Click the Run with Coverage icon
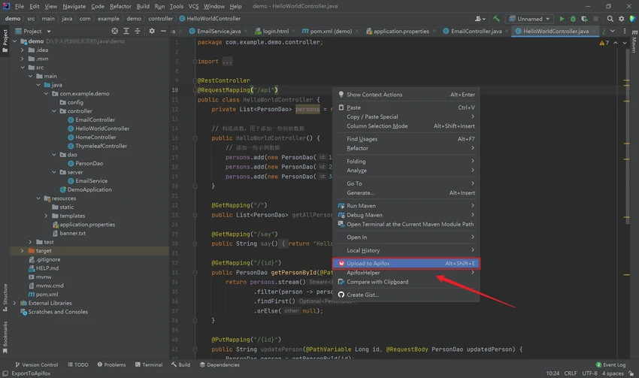 (584, 19)
